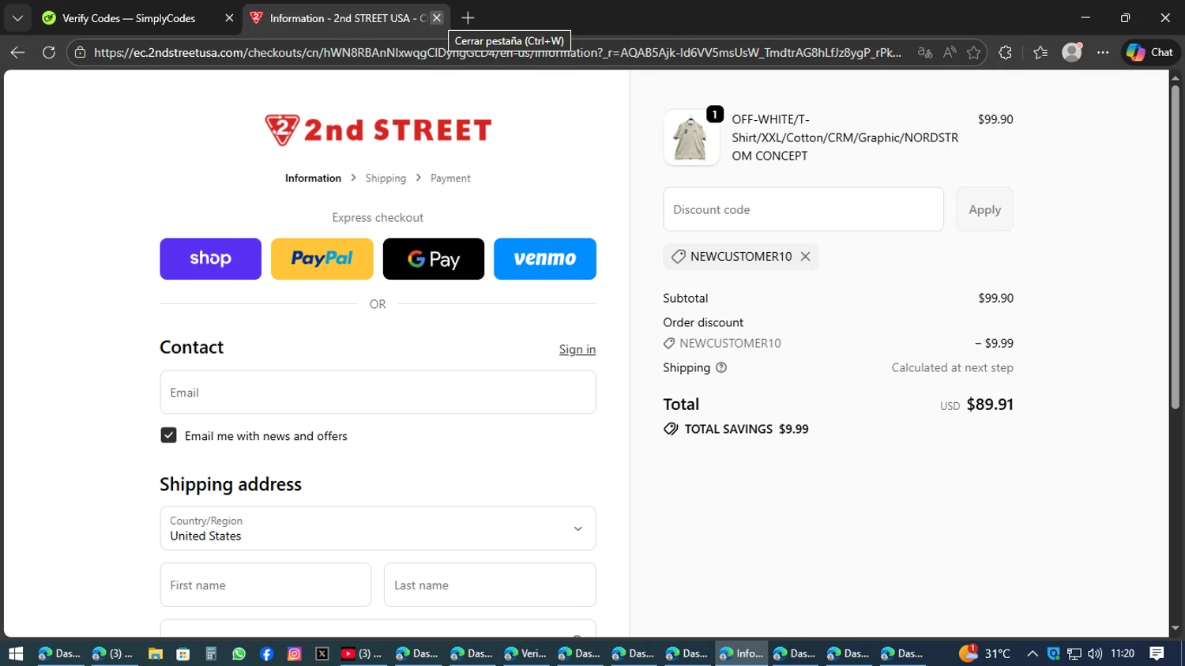Go to the Shipping breadcrumb step
The image size is (1185, 666).
pyautogui.click(x=386, y=179)
